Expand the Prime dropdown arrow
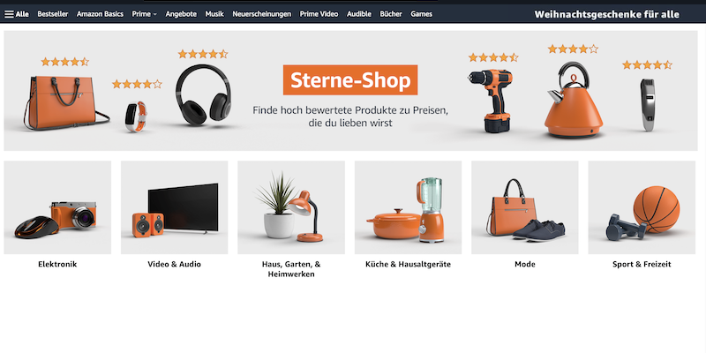 tap(155, 14)
